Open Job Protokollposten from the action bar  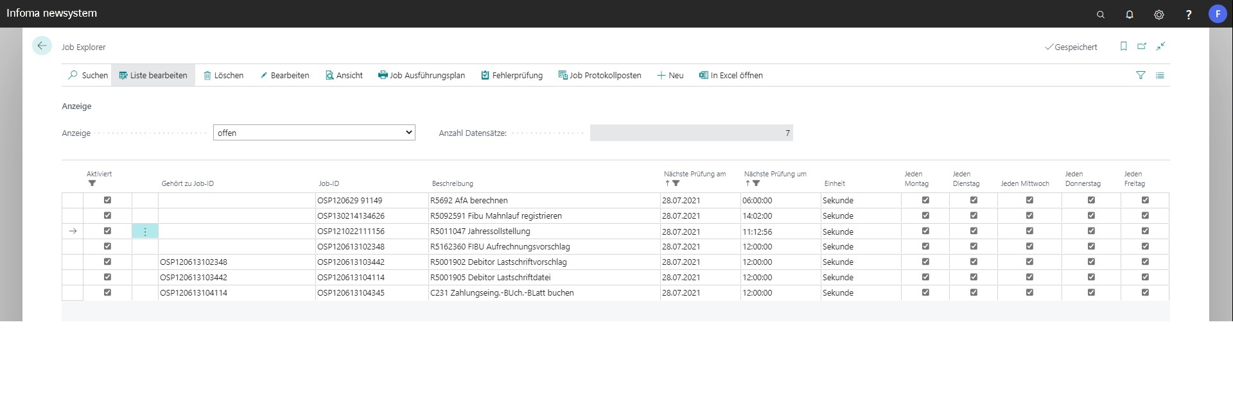600,75
